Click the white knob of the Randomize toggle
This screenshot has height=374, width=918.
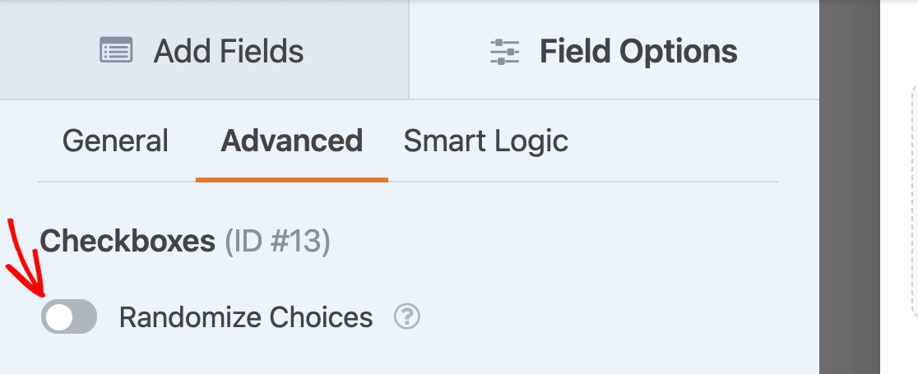click(59, 317)
